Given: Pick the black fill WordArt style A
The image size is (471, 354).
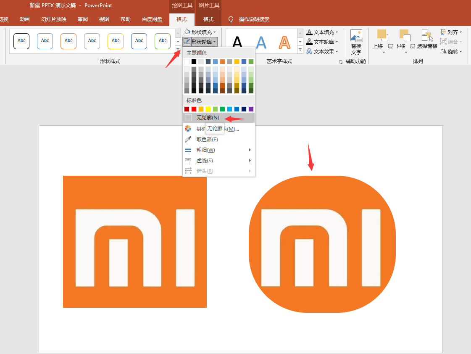Looking at the screenshot, I should (237, 42).
